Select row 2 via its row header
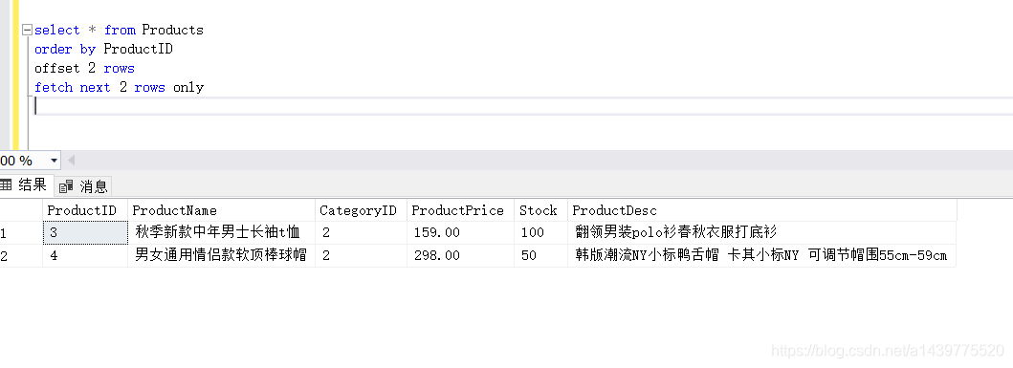 point(21,255)
